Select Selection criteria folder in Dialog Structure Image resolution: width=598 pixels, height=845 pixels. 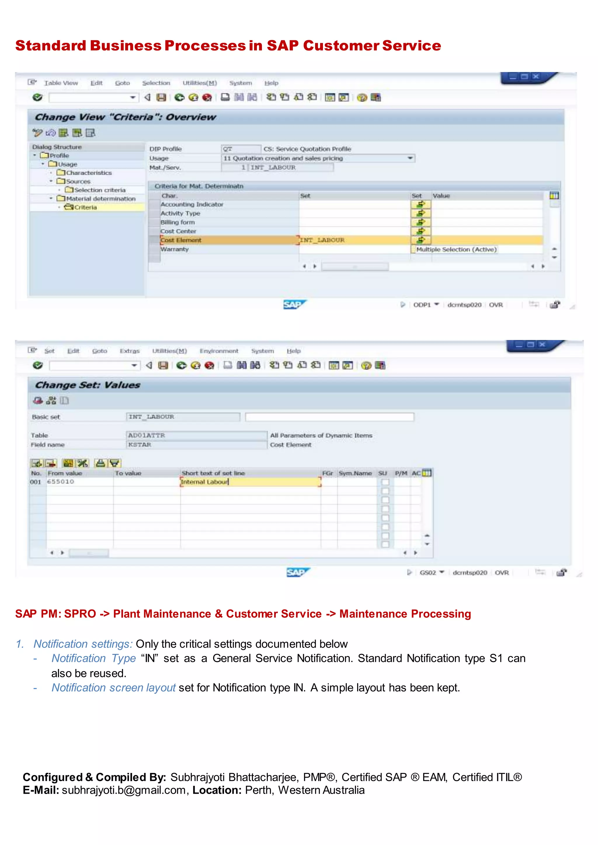coord(95,190)
